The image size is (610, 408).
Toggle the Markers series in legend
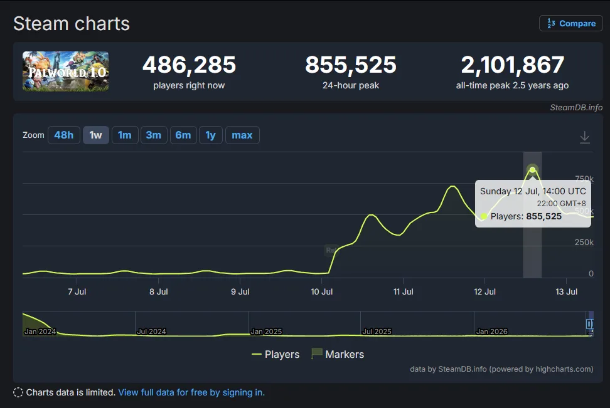(x=338, y=354)
